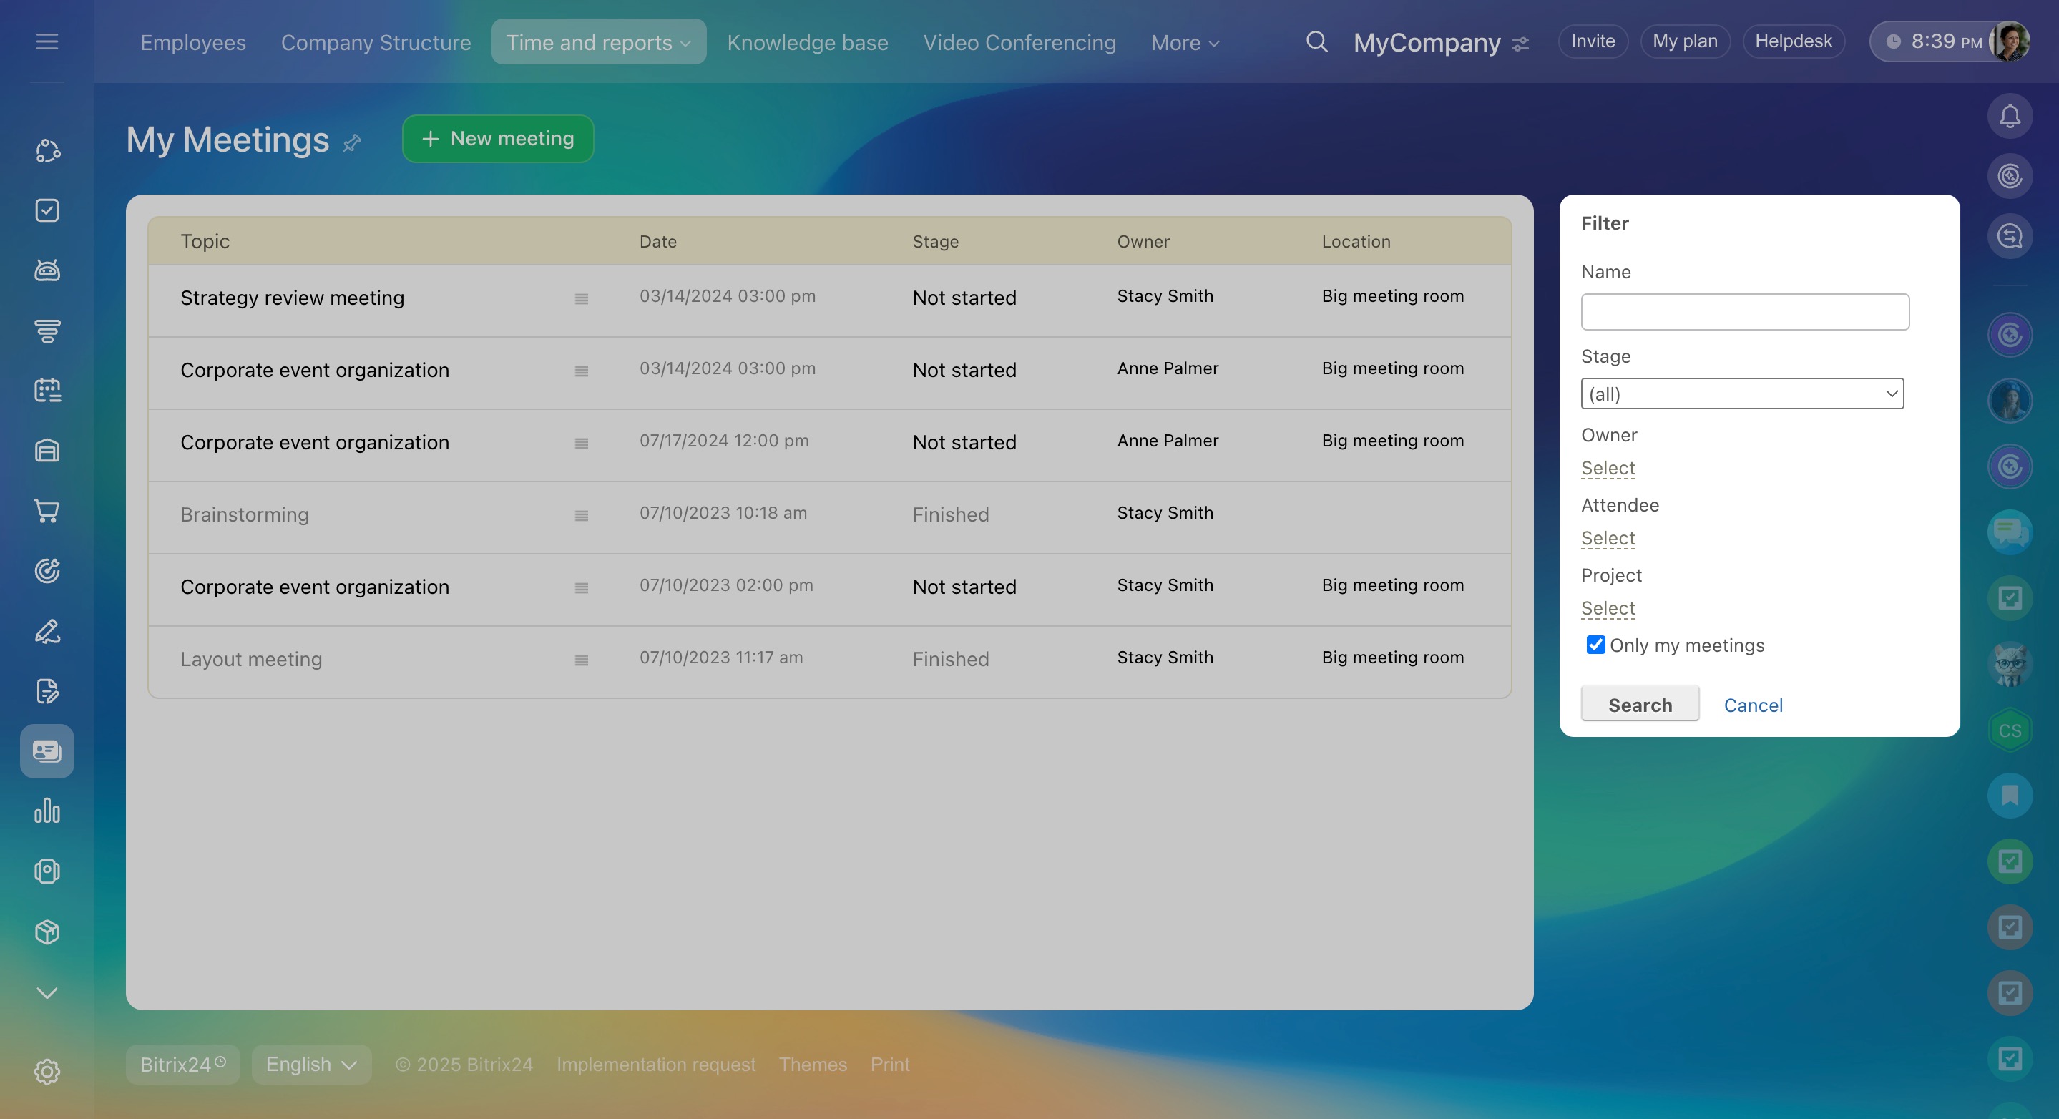Expand the English language selector
Viewport: 2059px width, 1119px height.
point(311,1065)
